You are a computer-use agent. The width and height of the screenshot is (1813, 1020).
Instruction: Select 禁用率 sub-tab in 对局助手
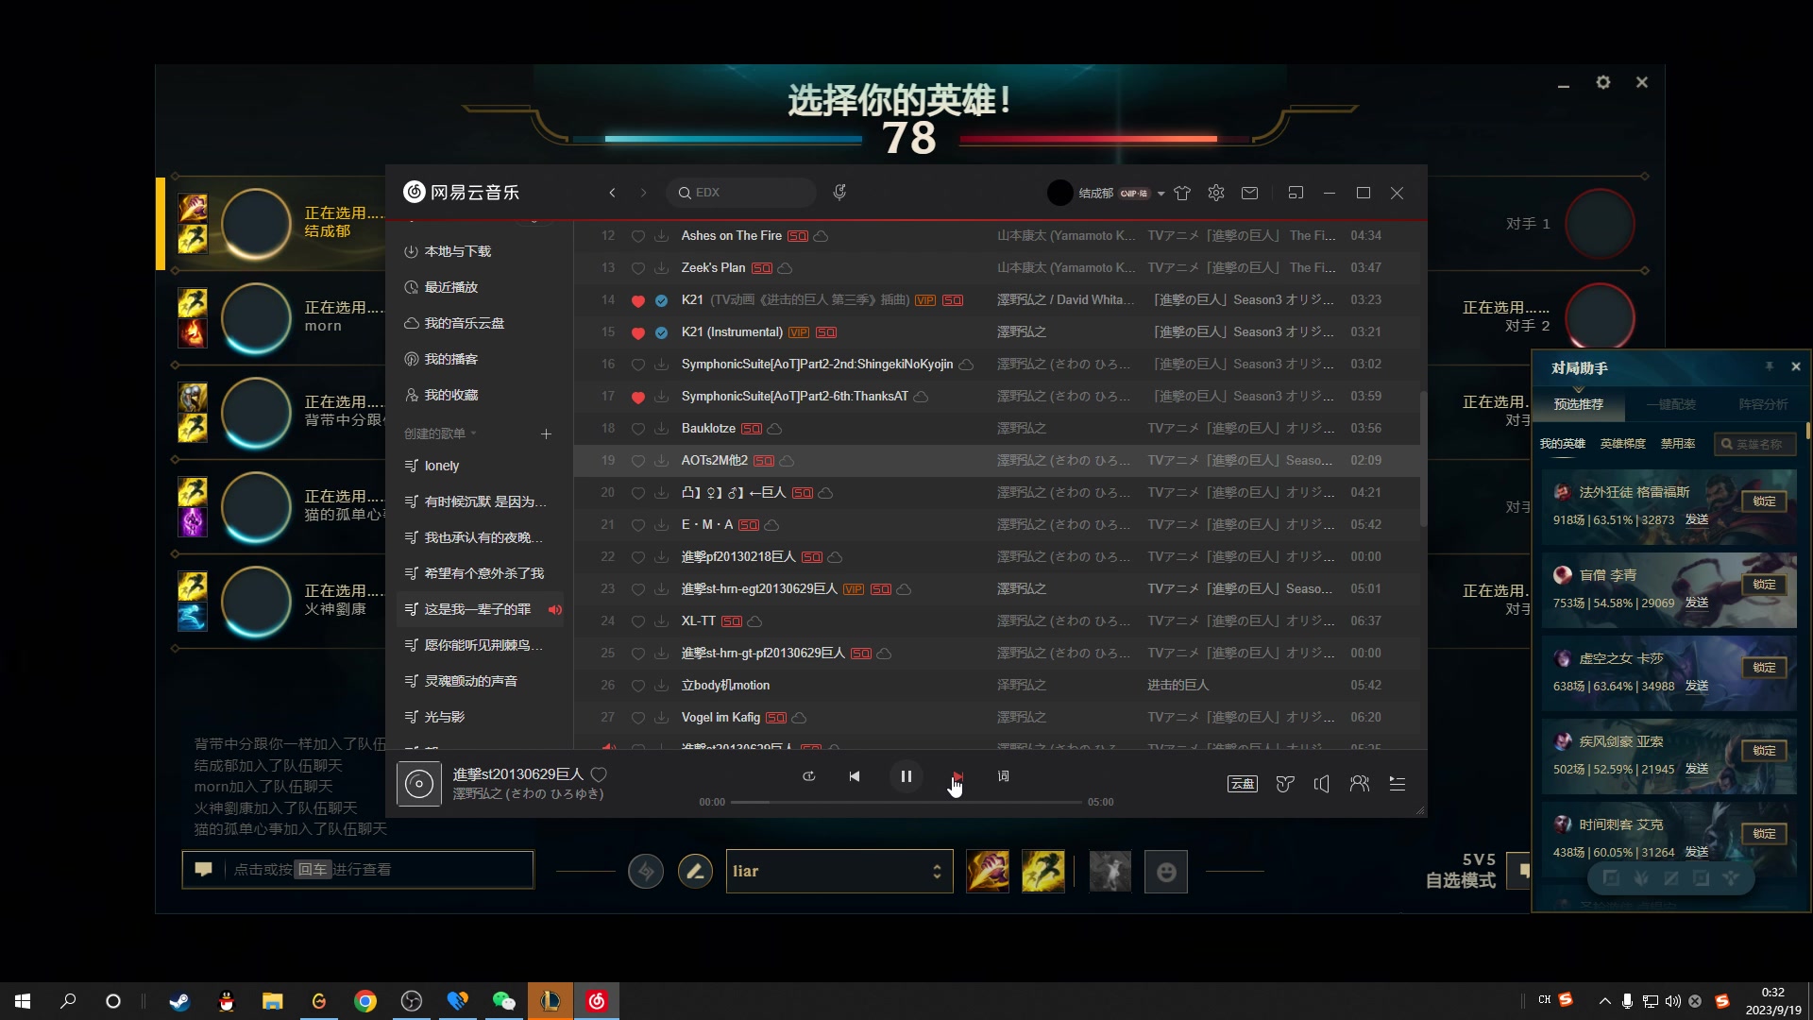[x=1678, y=444]
